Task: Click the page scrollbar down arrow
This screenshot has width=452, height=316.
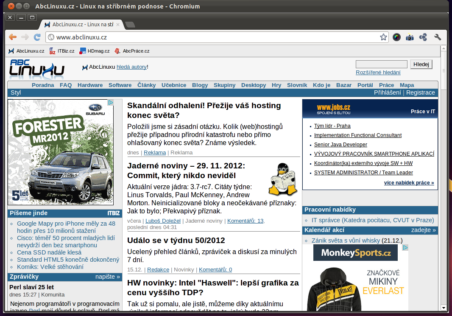Action: [444, 308]
